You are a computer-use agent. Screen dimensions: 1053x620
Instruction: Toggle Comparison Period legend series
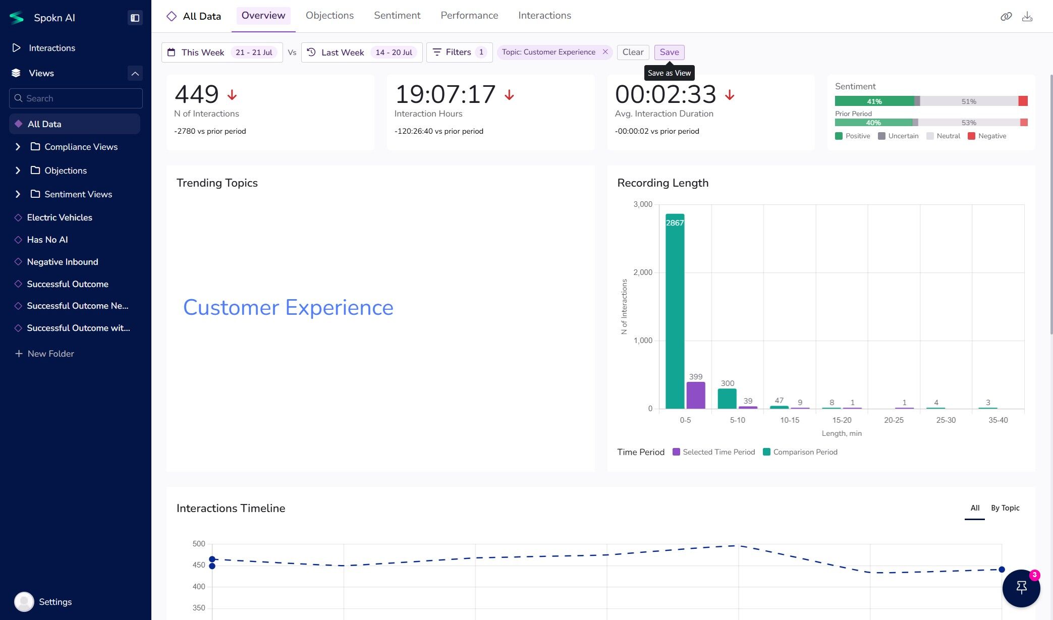point(800,452)
